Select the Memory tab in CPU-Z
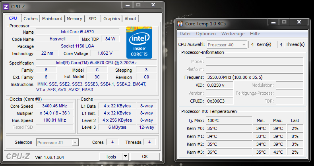 tap(74, 19)
